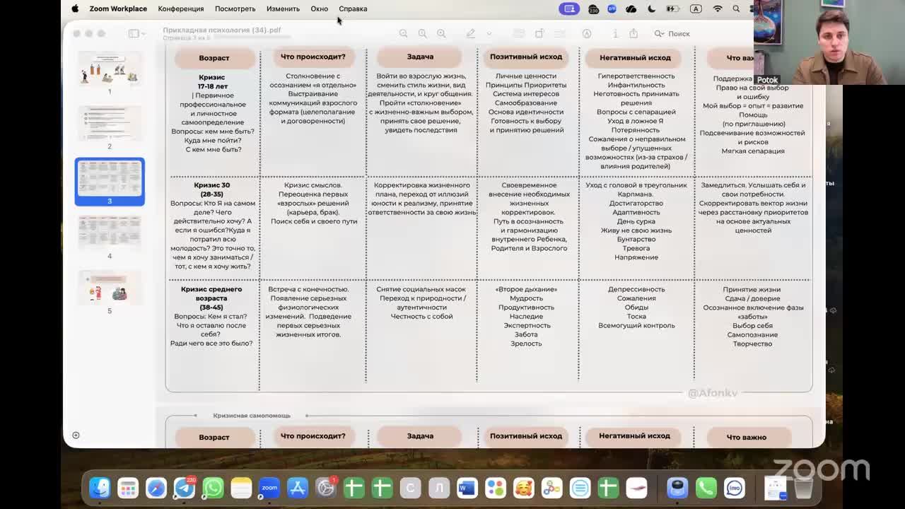Open the Zoom Workplace menu
The height and width of the screenshot is (509, 905).
pyautogui.click(x=118, y=8)
